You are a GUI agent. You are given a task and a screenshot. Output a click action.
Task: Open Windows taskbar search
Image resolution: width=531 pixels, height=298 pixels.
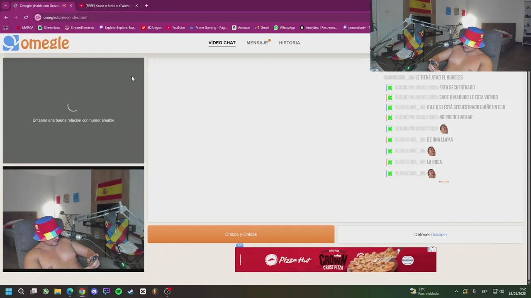point(21,291)
